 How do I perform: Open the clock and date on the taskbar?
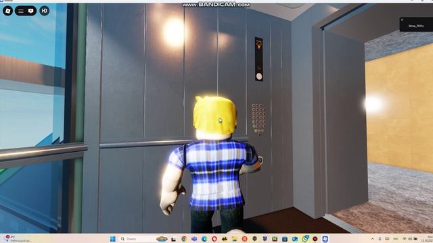coord(428,238)
